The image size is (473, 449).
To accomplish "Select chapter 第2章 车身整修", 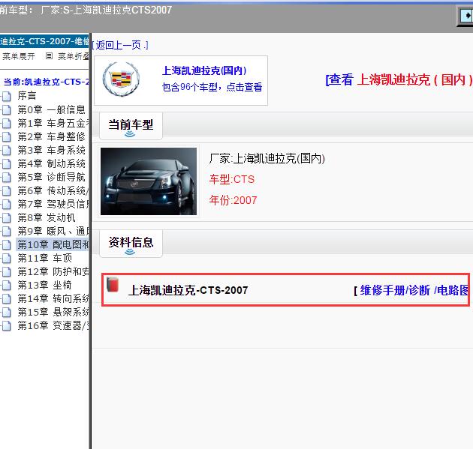I will pos(51,136).
